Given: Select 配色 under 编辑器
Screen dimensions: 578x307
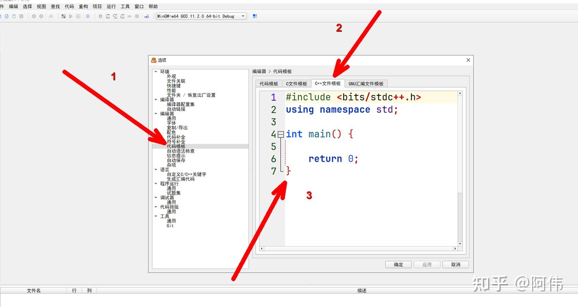Looking at the screenshot, I should coord(171,132).
